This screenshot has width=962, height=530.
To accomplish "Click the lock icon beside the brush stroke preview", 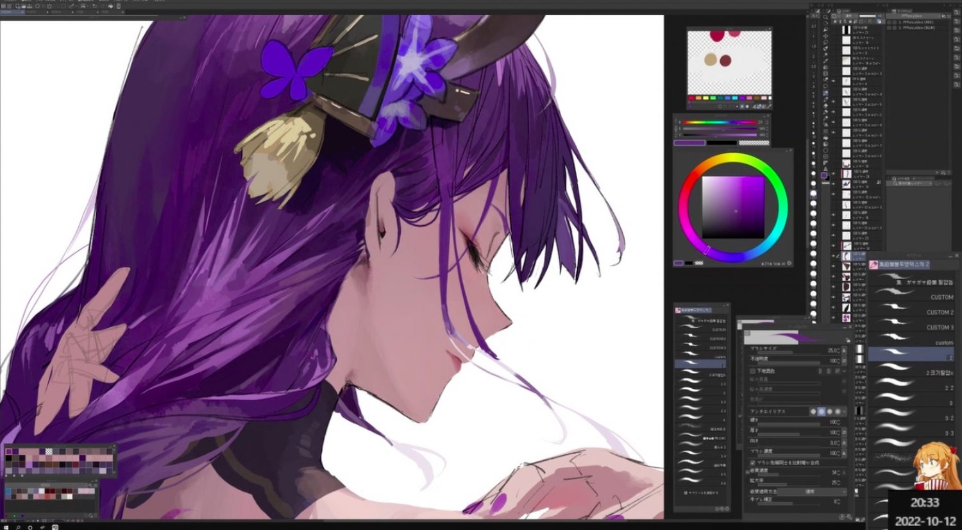I will 847,339.
